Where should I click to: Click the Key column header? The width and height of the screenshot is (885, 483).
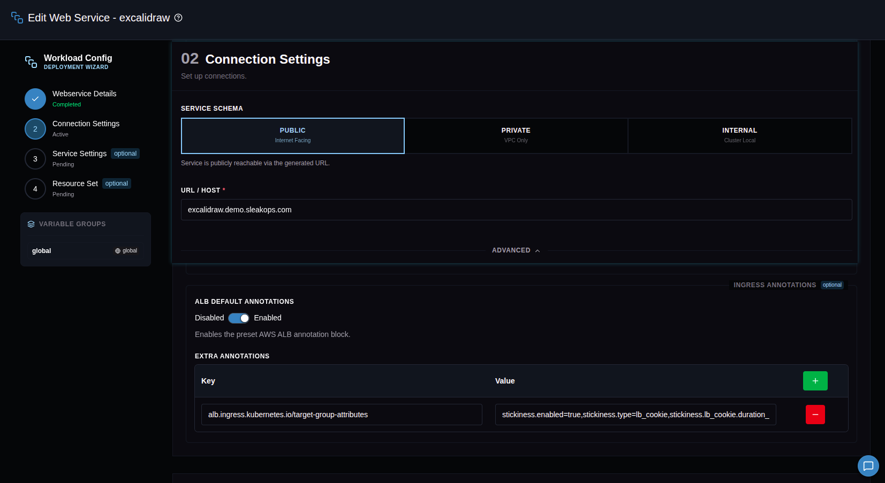(x=208, y=381)
